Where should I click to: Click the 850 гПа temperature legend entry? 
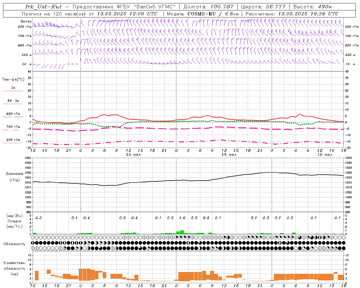click(13, 114)
